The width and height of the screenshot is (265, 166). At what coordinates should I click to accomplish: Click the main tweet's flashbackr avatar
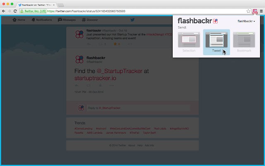pos(79,59)
